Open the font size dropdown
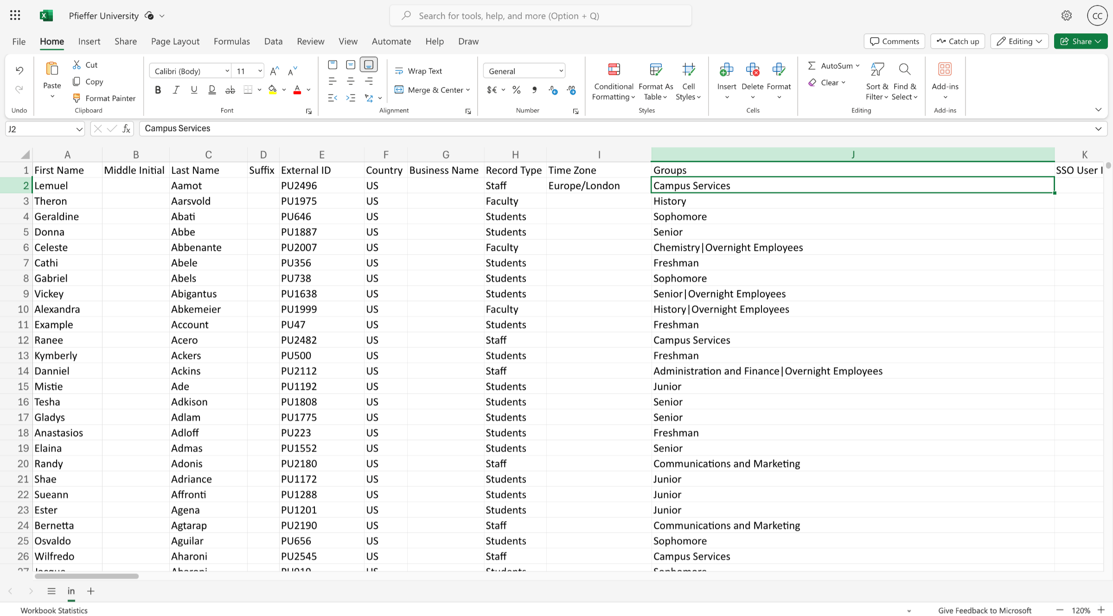 click(259, 70)
